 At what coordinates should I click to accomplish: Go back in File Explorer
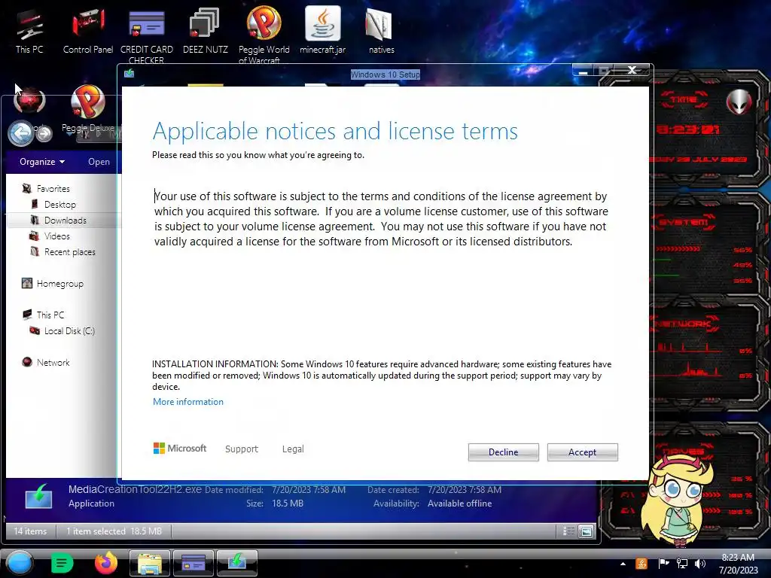pos(21,132)
